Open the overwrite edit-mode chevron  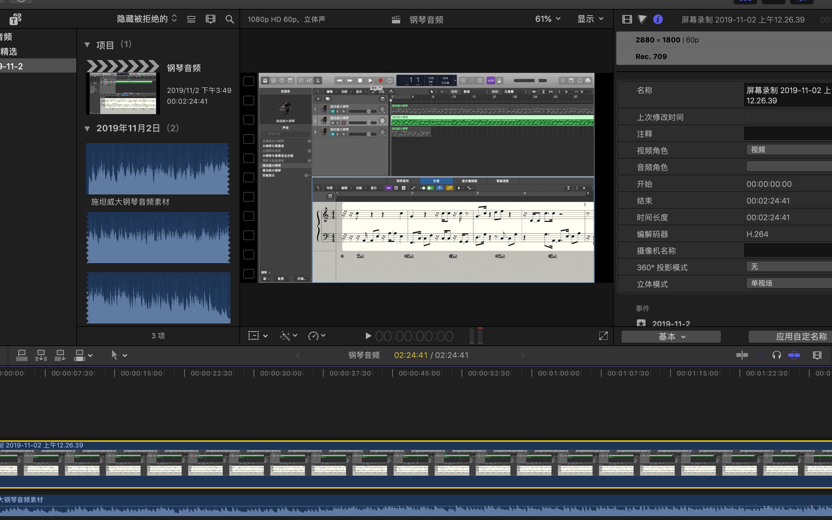coord(90,356)
